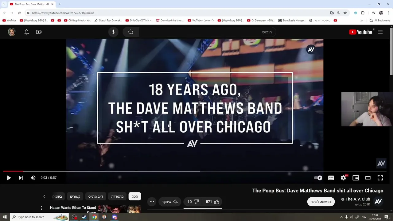
Task: Skip to next video in player
Action: coord(21,178)
